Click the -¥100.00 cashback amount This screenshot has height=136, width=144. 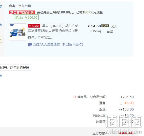click(126, 109)
